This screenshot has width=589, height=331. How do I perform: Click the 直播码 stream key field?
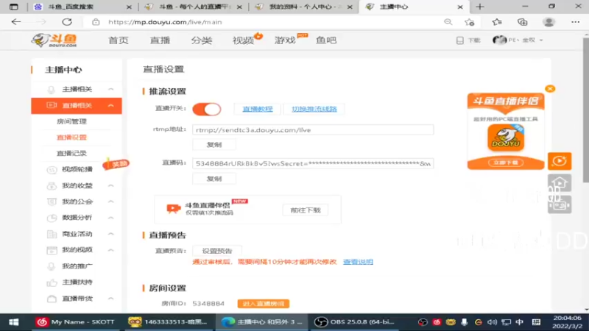pos(313,163)
